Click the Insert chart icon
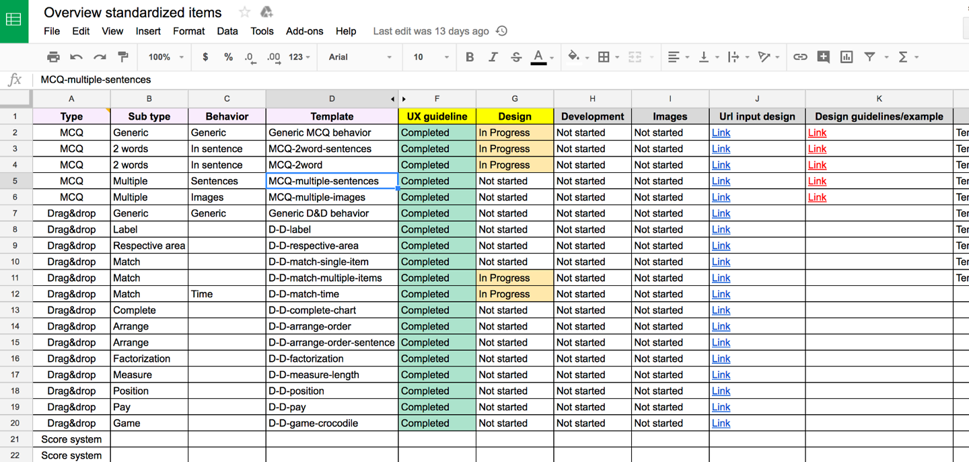The width and height of the screenshot is (969, 462). (847, 57)
